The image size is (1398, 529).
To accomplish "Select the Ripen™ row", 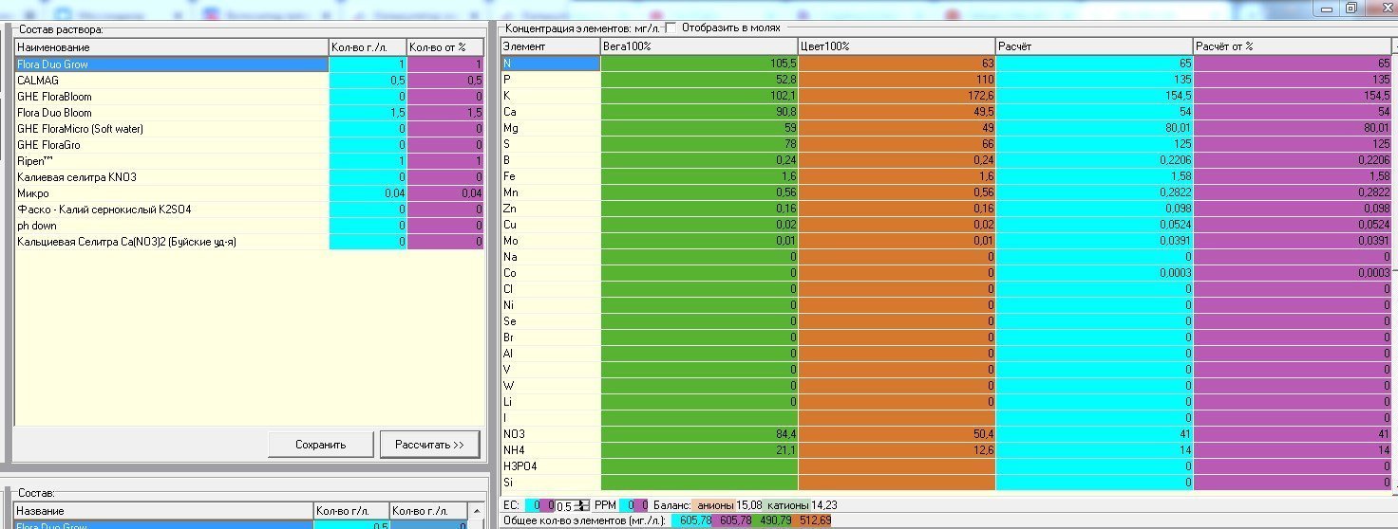I will (x=172, y=161).
